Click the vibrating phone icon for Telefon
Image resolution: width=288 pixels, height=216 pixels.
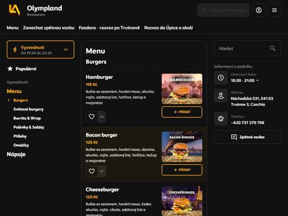click(x=220, y=119)
